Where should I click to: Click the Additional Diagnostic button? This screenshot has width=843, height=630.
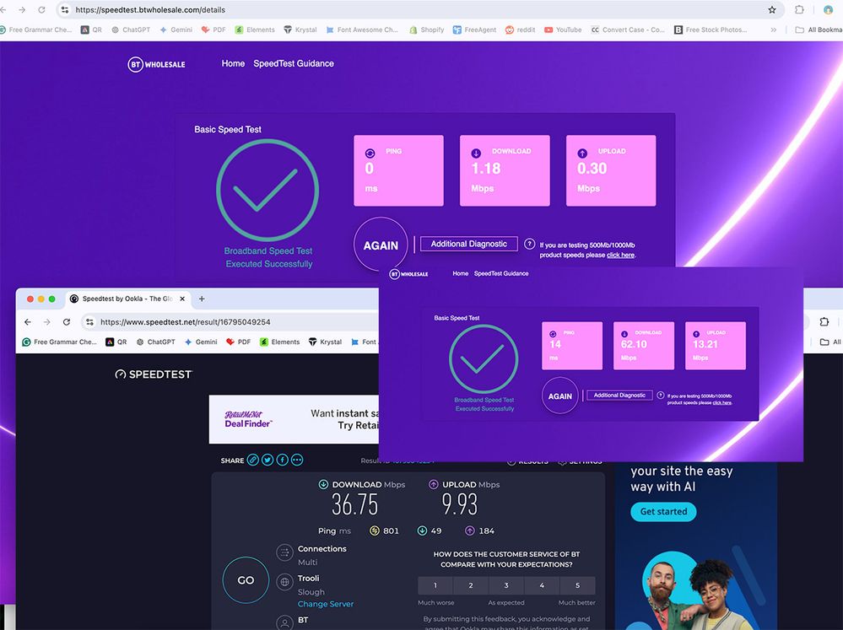pos(469,244)
